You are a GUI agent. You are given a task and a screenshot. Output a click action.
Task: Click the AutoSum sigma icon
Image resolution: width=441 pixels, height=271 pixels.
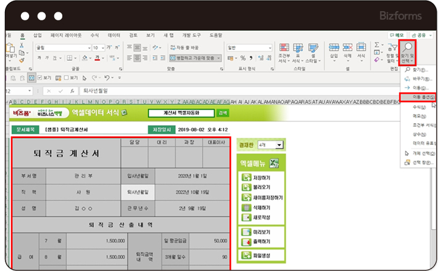377,46
